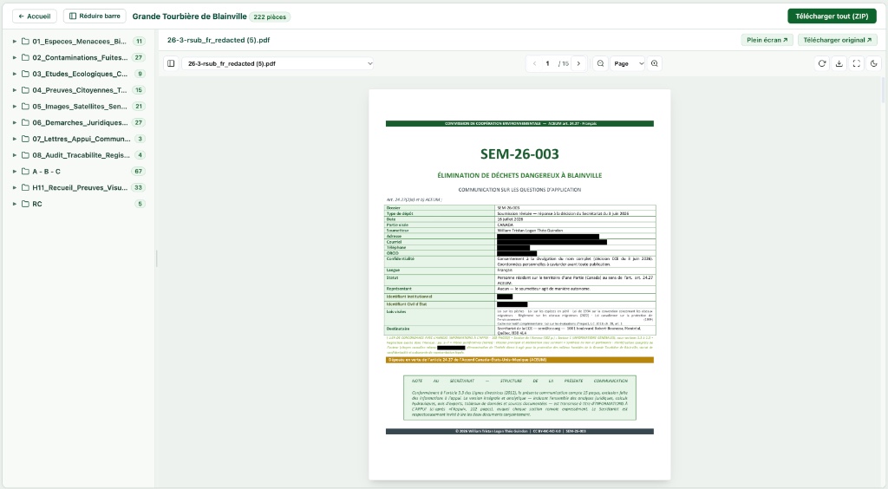888x489 pixels.
Task: Click the download icon in viewer toolbar
Action: (x=839, y=63)
